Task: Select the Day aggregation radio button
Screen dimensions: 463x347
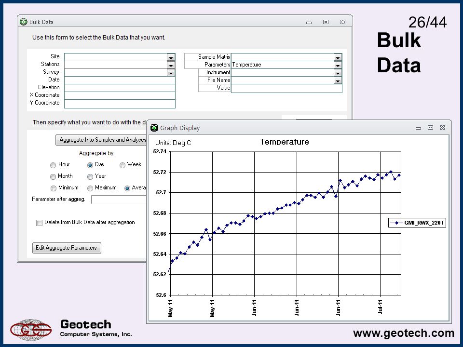Action: coord(90,165)
